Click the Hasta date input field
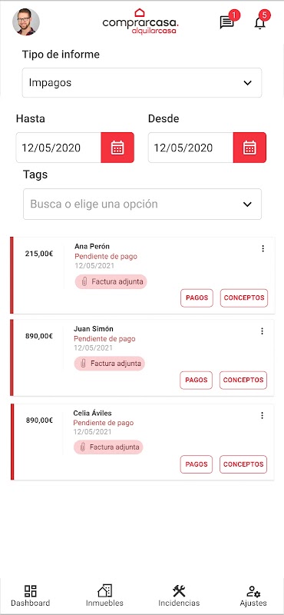This screenshot has height=615, width=284. point(58,148)
